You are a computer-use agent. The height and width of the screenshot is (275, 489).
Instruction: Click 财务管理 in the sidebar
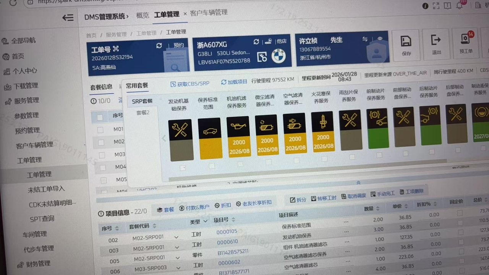(x=38, y=264)
